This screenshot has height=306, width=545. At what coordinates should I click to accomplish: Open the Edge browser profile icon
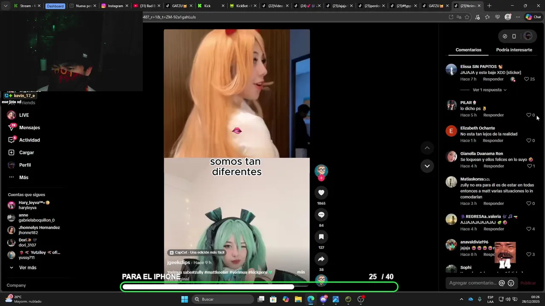point(508,17)
